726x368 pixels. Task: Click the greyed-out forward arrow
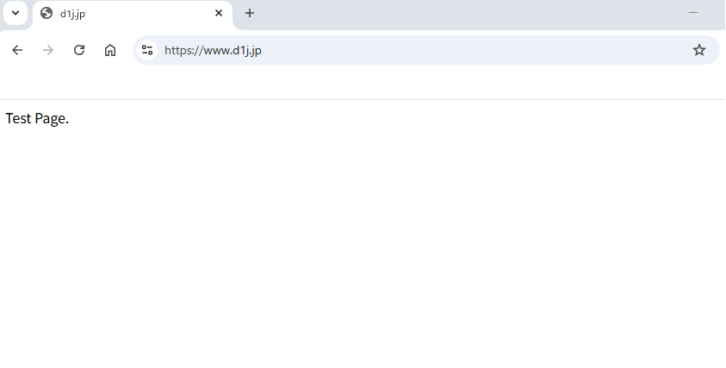[x=48, y=50]
